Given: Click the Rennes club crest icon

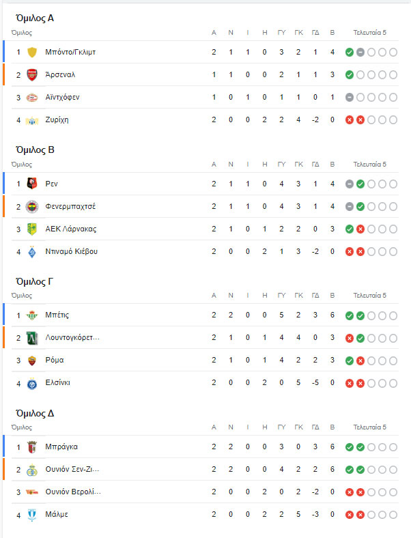Looking at the screenshot, I should click(x=31, y=184).
